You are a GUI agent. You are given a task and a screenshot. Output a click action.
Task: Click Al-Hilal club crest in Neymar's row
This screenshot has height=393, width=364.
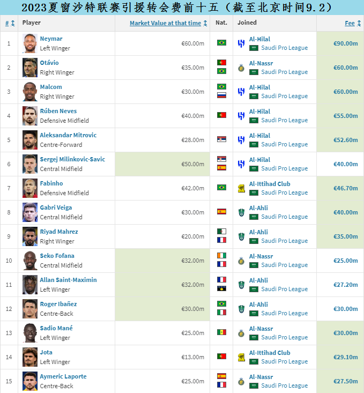click(241, 43)
